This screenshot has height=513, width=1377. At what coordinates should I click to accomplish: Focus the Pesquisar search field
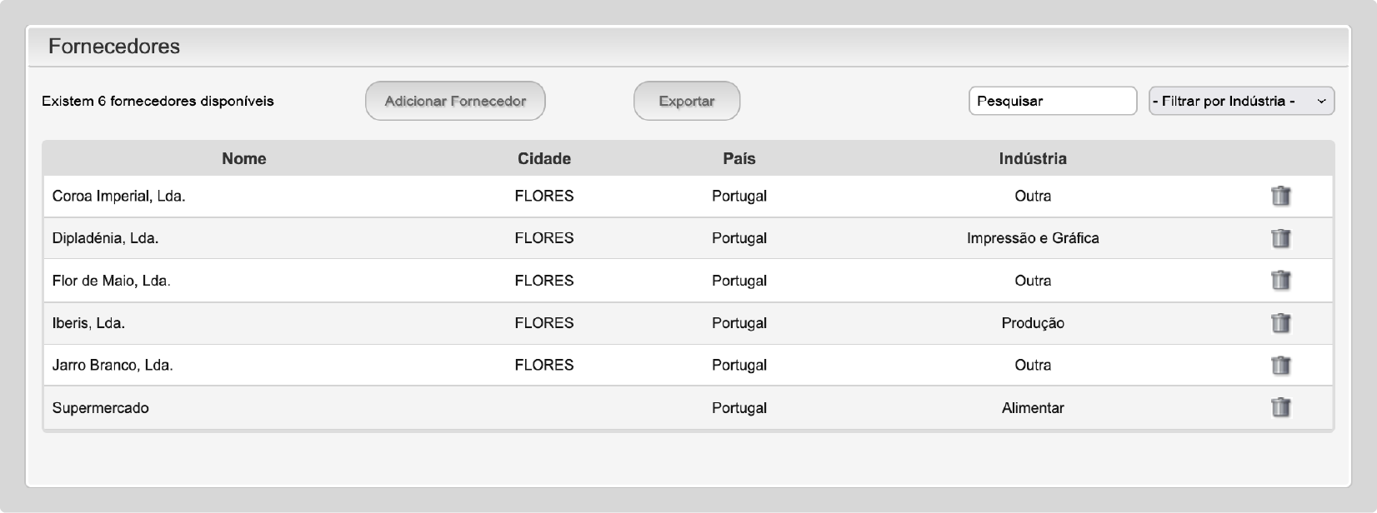point(1052,102)
